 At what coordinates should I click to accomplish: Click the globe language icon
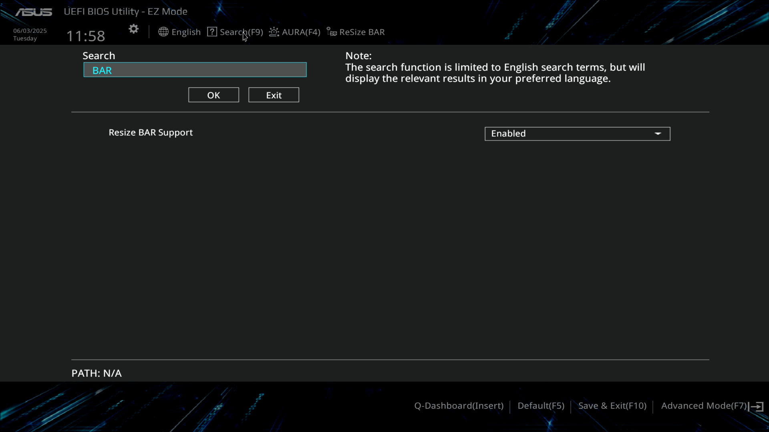coord(163,32)
